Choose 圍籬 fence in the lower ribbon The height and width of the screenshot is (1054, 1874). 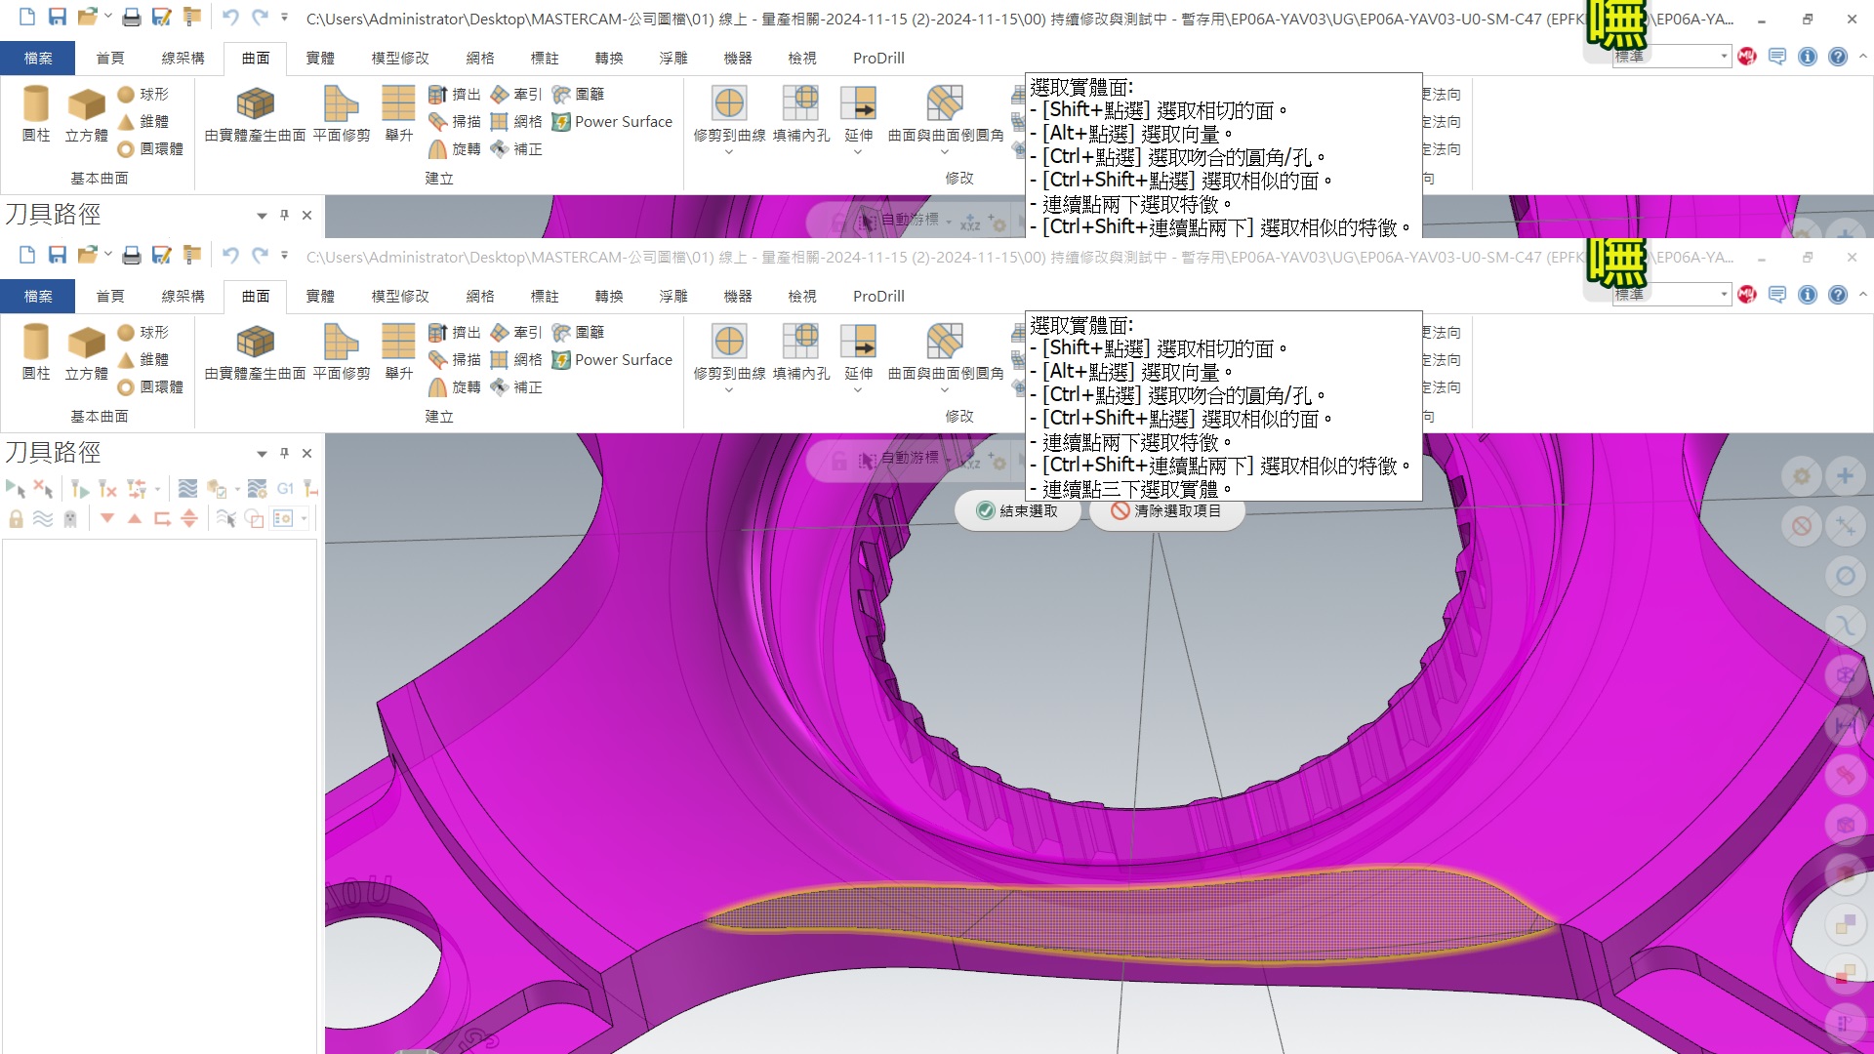(x=579, y=333)
